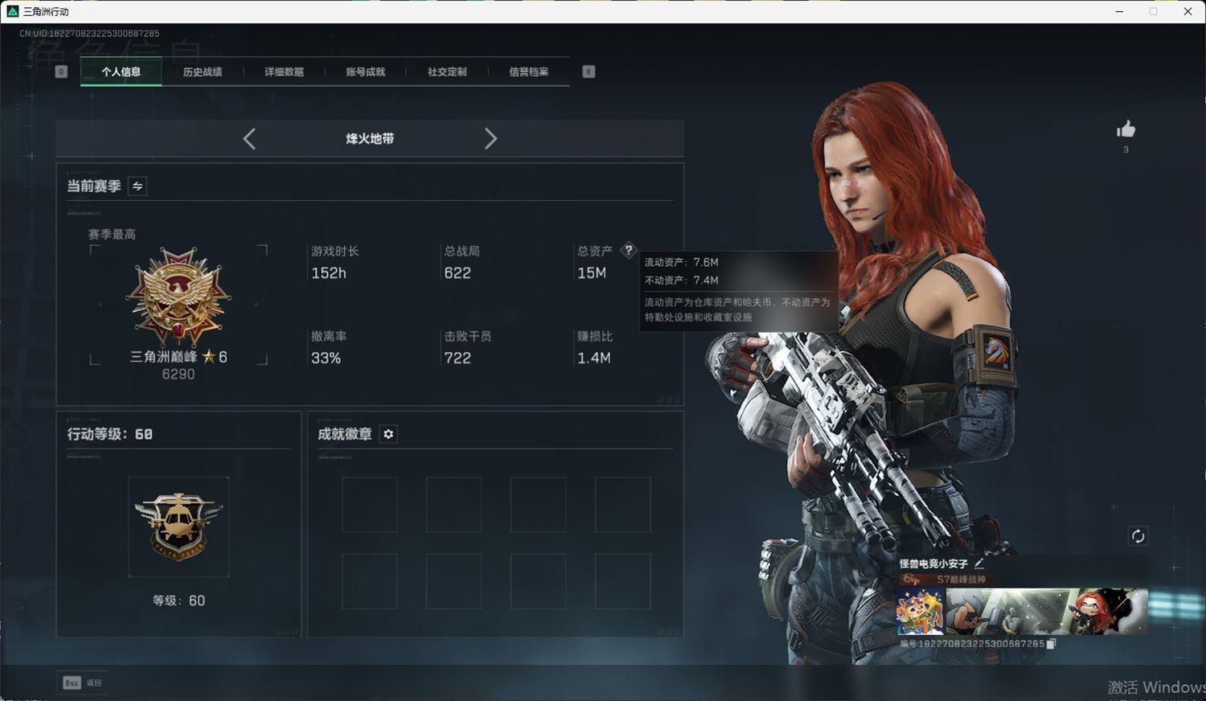Switch to the 历史战绩 tab
The width and height of the screenshot is (1206, 701).
tap(203, 72)
